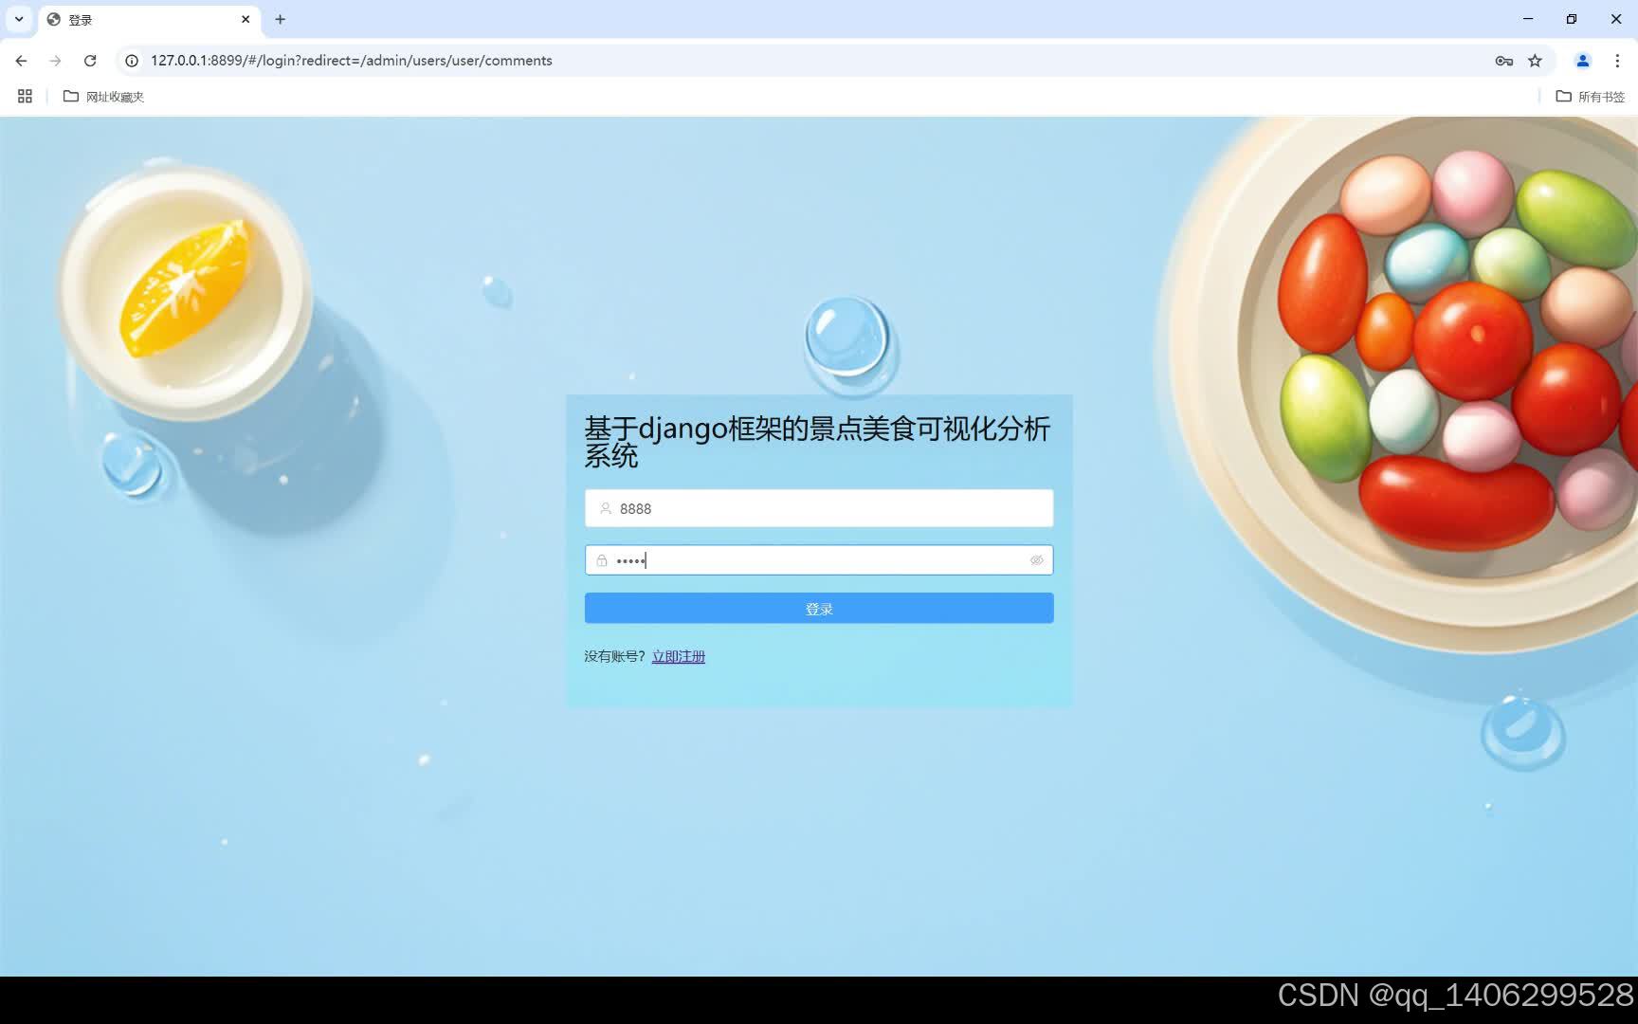Click the forward navigation arrow
The height and width of the screenshot is (1024, 1638).
coord(55,60)
